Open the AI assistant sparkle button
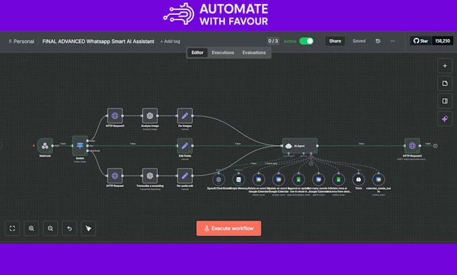Viewport: 457px width, 275px height. [445, 119]
